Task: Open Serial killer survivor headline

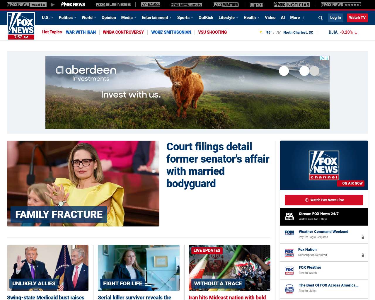Action: [x=134, y=297]
